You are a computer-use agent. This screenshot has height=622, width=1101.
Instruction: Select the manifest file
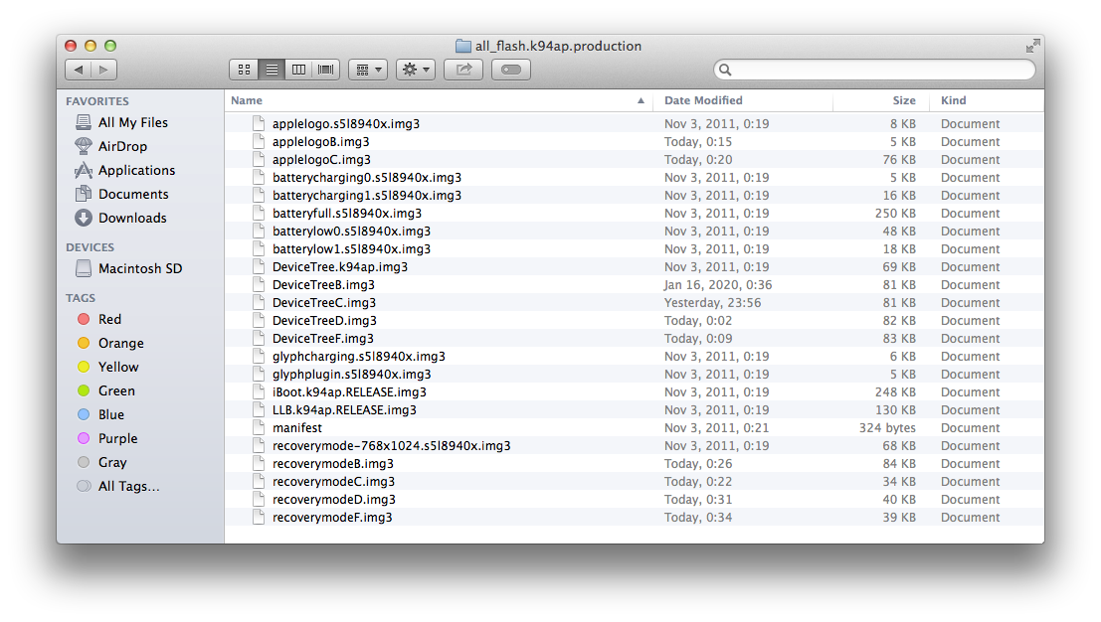(635, 428)
